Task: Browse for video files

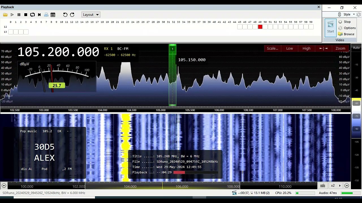Action: click(x=346, y=34)
